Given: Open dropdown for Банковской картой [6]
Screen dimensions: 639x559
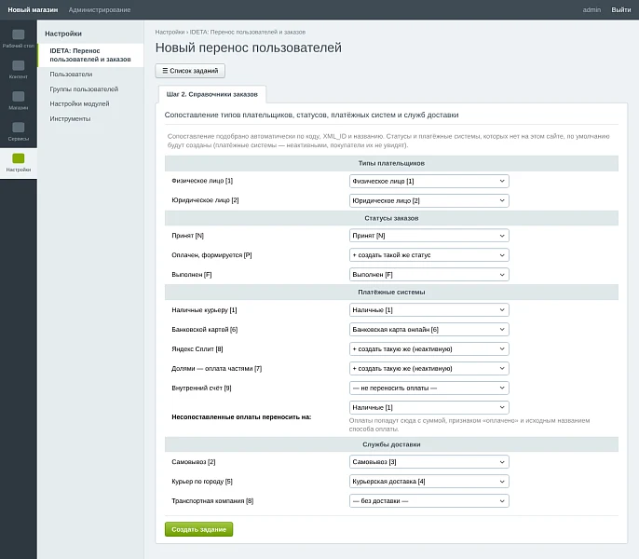Looking at the screenshot, I should pos(428,330).
